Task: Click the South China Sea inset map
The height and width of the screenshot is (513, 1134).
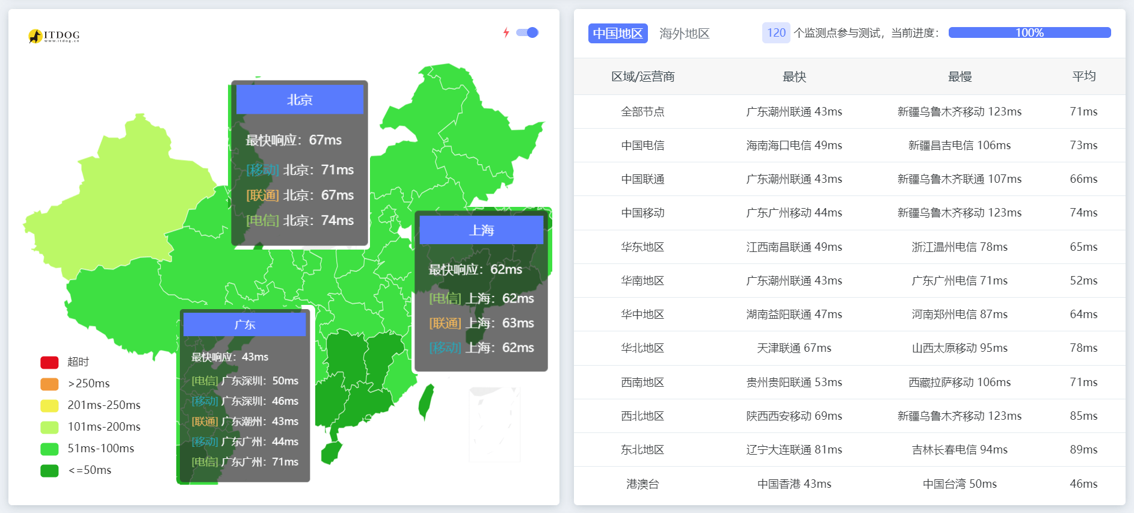Action: (494, 424)
